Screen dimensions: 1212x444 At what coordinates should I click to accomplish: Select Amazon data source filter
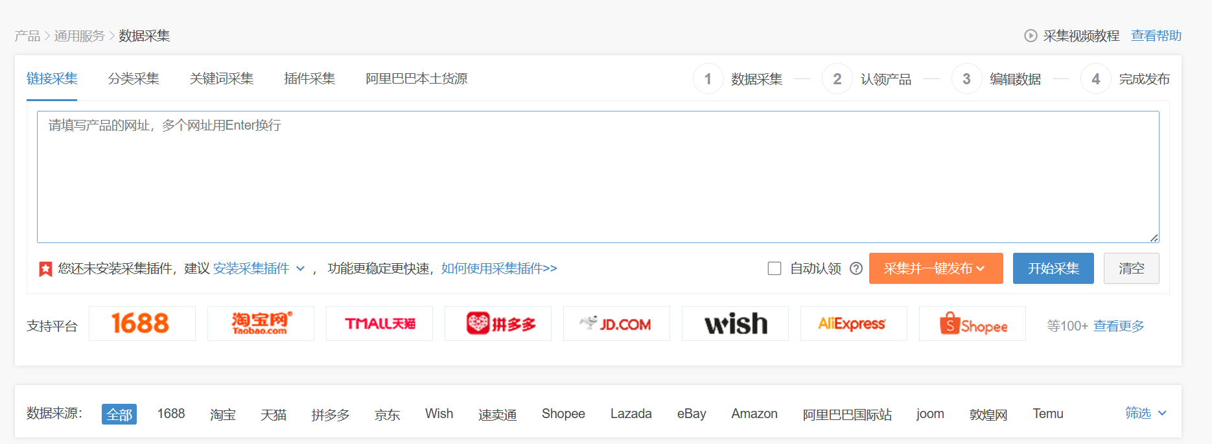754,414
